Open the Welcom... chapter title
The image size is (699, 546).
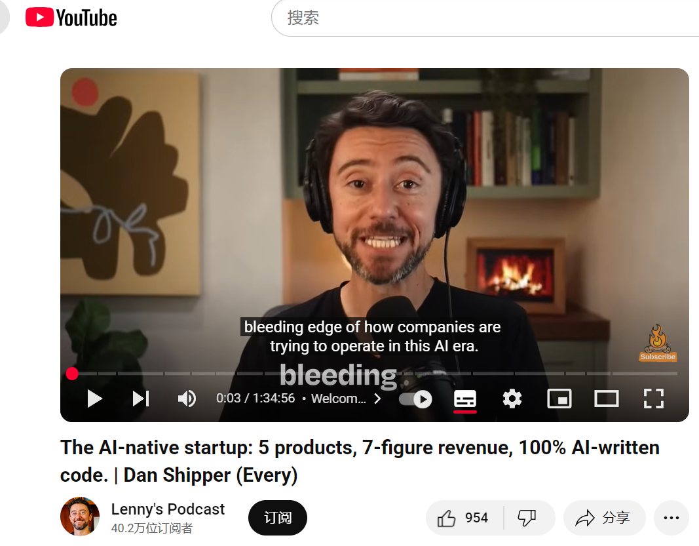[x=338, y=399]
